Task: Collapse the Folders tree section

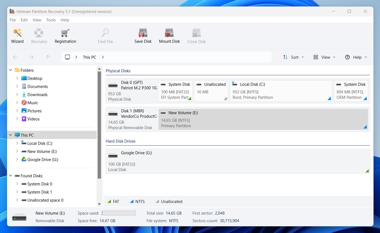Action: 10,70
